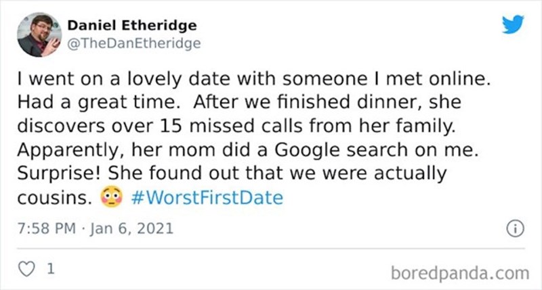Visit the boredpanda.com watermark
542x290 pixels.
(x=460, y=273)
